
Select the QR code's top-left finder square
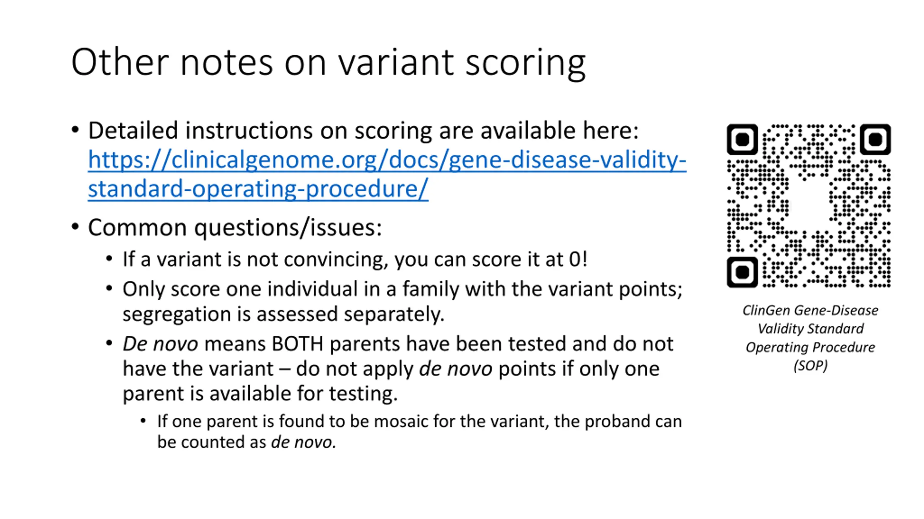pos(742,139)
